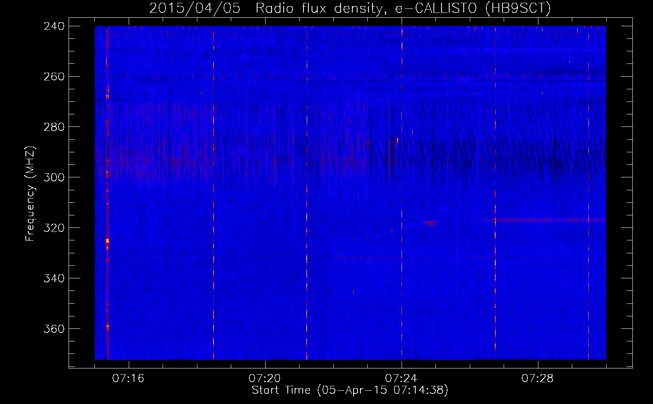Click the 07:24 time tick label
Screen dimensions: 653x404
(401, 379)
